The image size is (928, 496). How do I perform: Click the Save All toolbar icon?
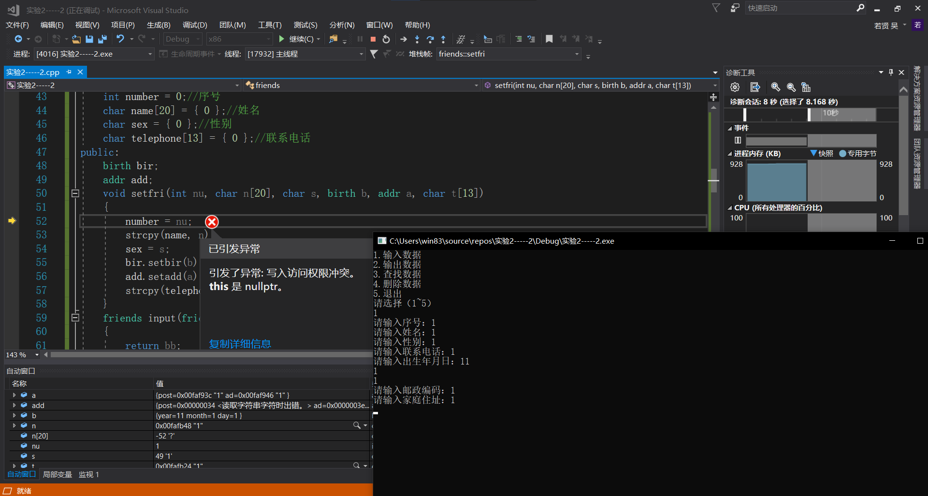[102, 39]
